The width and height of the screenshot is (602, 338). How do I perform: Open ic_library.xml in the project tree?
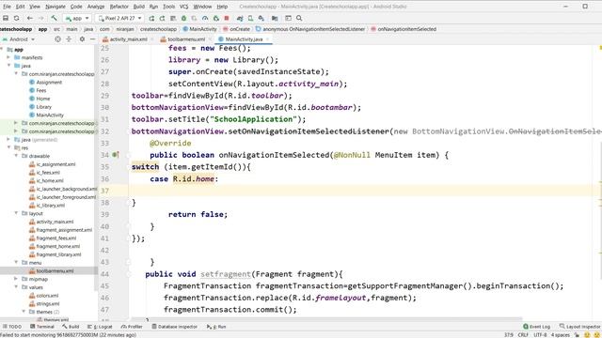point(51,205)
